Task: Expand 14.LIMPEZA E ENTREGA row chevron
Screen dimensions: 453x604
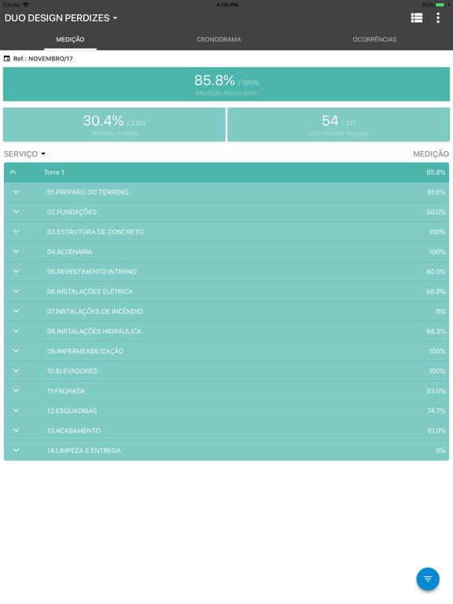Action: click(x=17, y=451)
